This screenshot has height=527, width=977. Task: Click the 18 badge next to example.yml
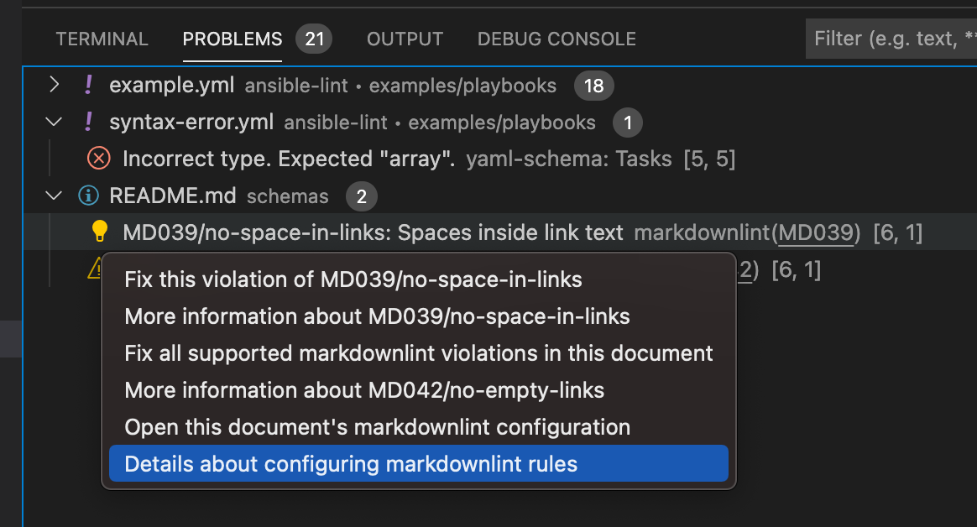pos(593,85)
